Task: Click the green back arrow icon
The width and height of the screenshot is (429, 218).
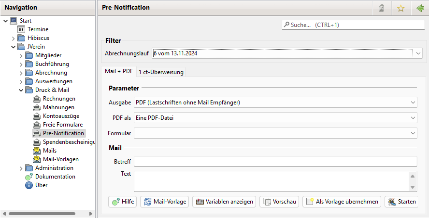Action: point(420,8)
